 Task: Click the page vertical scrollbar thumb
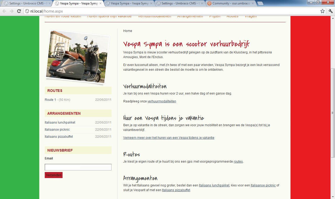click(333, 113)
